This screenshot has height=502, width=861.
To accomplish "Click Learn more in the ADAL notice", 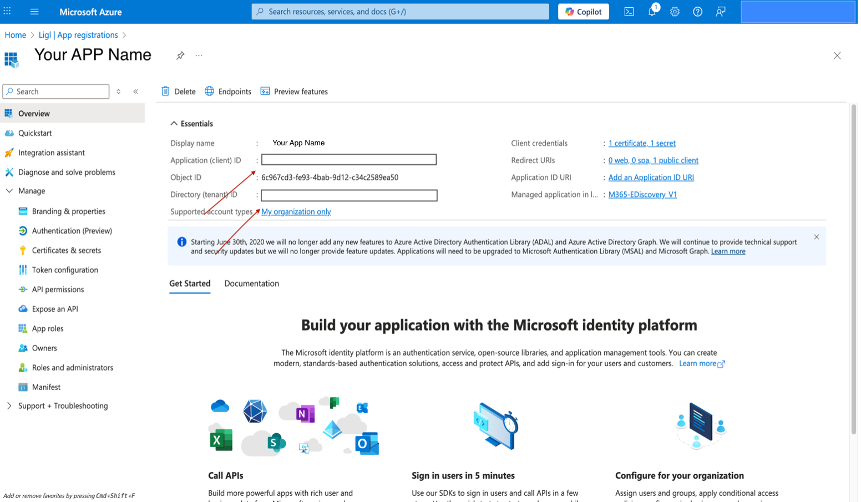I will click(728, 251).
